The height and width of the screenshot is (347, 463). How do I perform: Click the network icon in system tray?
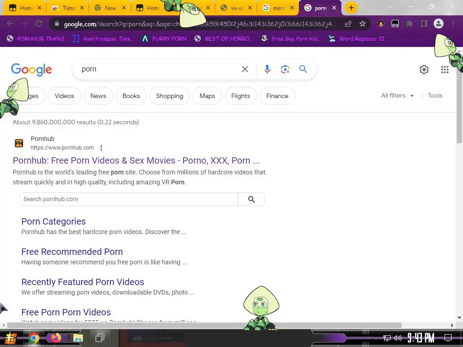coord(387,338)
